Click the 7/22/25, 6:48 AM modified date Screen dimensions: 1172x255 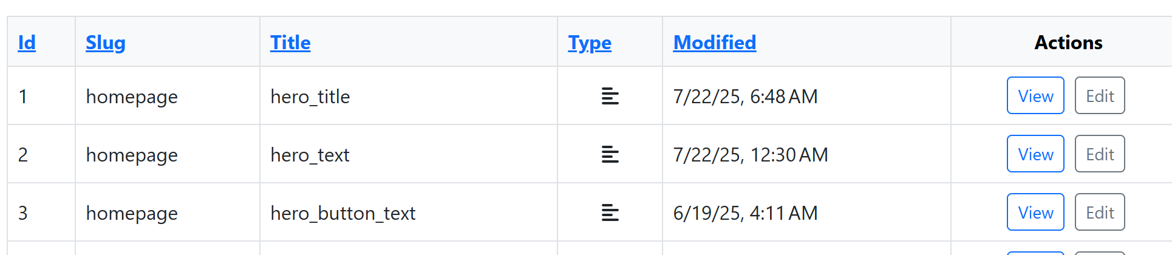click(745, 97)
